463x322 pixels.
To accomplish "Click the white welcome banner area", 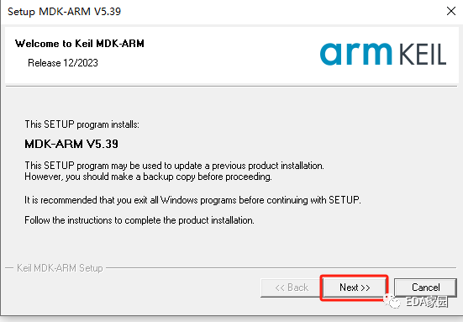I will tap(232, 55).
